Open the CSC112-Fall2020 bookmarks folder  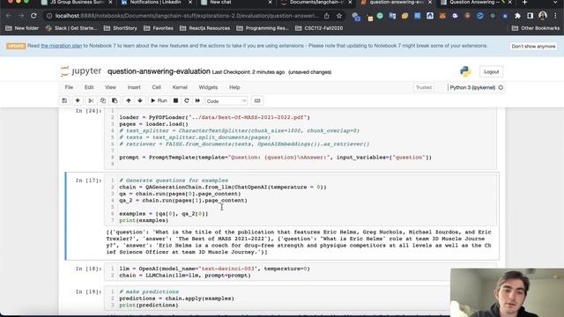pos(319,28)
